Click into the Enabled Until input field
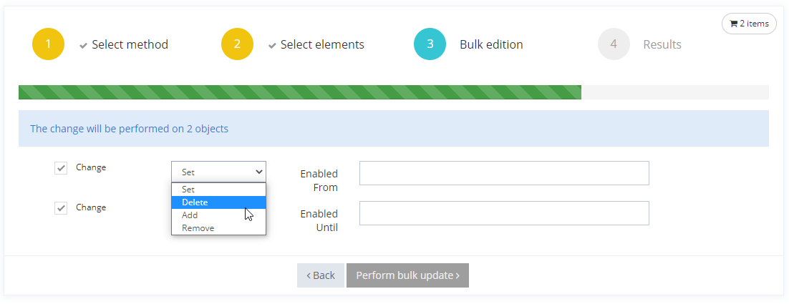Image resolution: width=789 pixels, height=304 pixels. pyautogui.click(x=504, y=213)
